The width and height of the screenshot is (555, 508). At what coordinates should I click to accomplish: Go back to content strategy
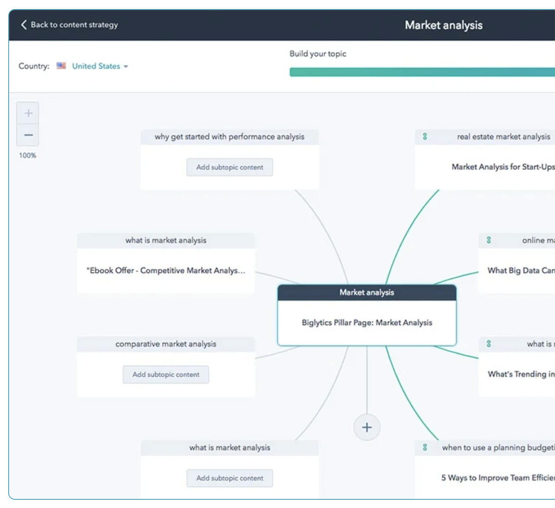click(70, 25)
